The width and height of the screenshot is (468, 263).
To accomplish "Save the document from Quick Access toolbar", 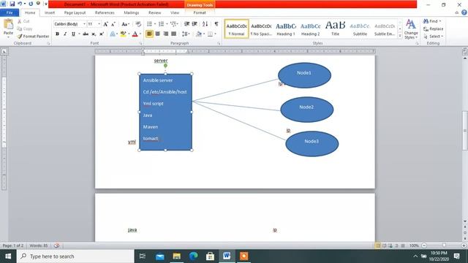I will coord(12,4).
